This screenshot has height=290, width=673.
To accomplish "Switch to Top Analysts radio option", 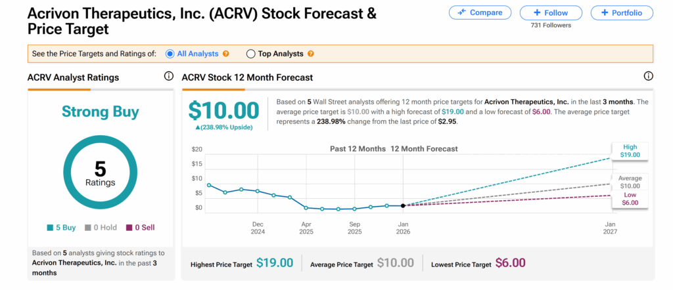I will 250,54.
